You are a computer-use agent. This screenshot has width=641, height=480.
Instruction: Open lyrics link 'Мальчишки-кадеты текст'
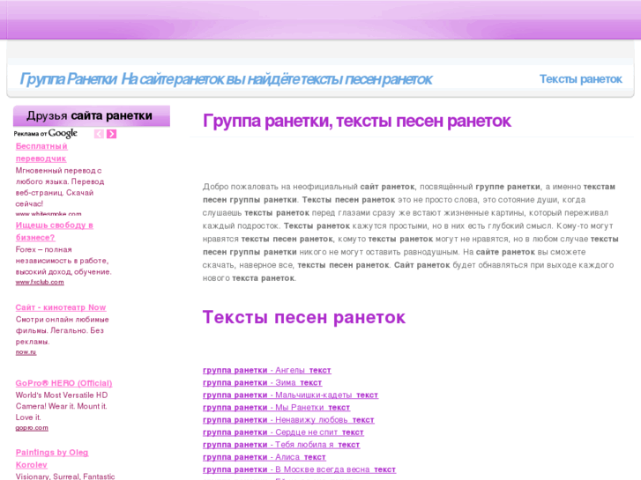(290, 395)
